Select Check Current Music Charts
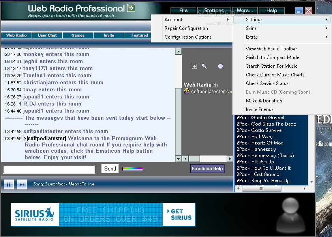 (282, 75)
